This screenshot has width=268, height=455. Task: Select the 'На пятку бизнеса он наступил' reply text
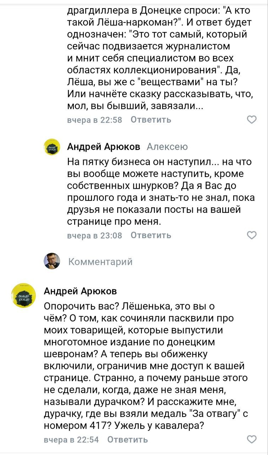click(159, 192)
